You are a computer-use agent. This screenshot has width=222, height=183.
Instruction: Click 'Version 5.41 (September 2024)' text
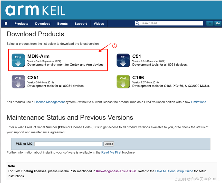pyautogui.click(x=44, y=61)
